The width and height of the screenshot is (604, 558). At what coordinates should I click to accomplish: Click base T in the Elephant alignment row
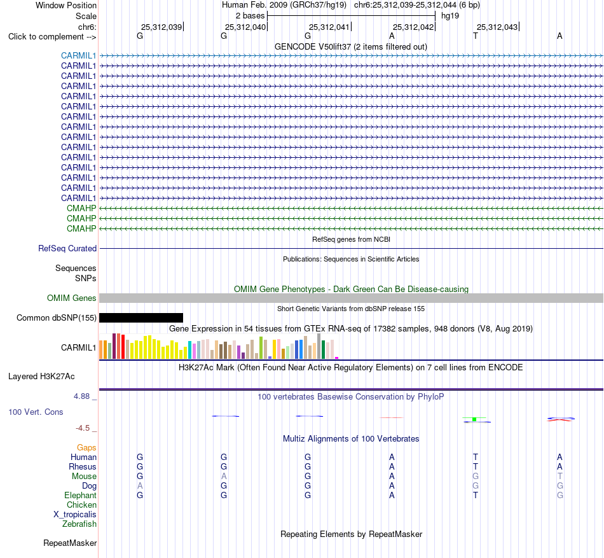476,495
